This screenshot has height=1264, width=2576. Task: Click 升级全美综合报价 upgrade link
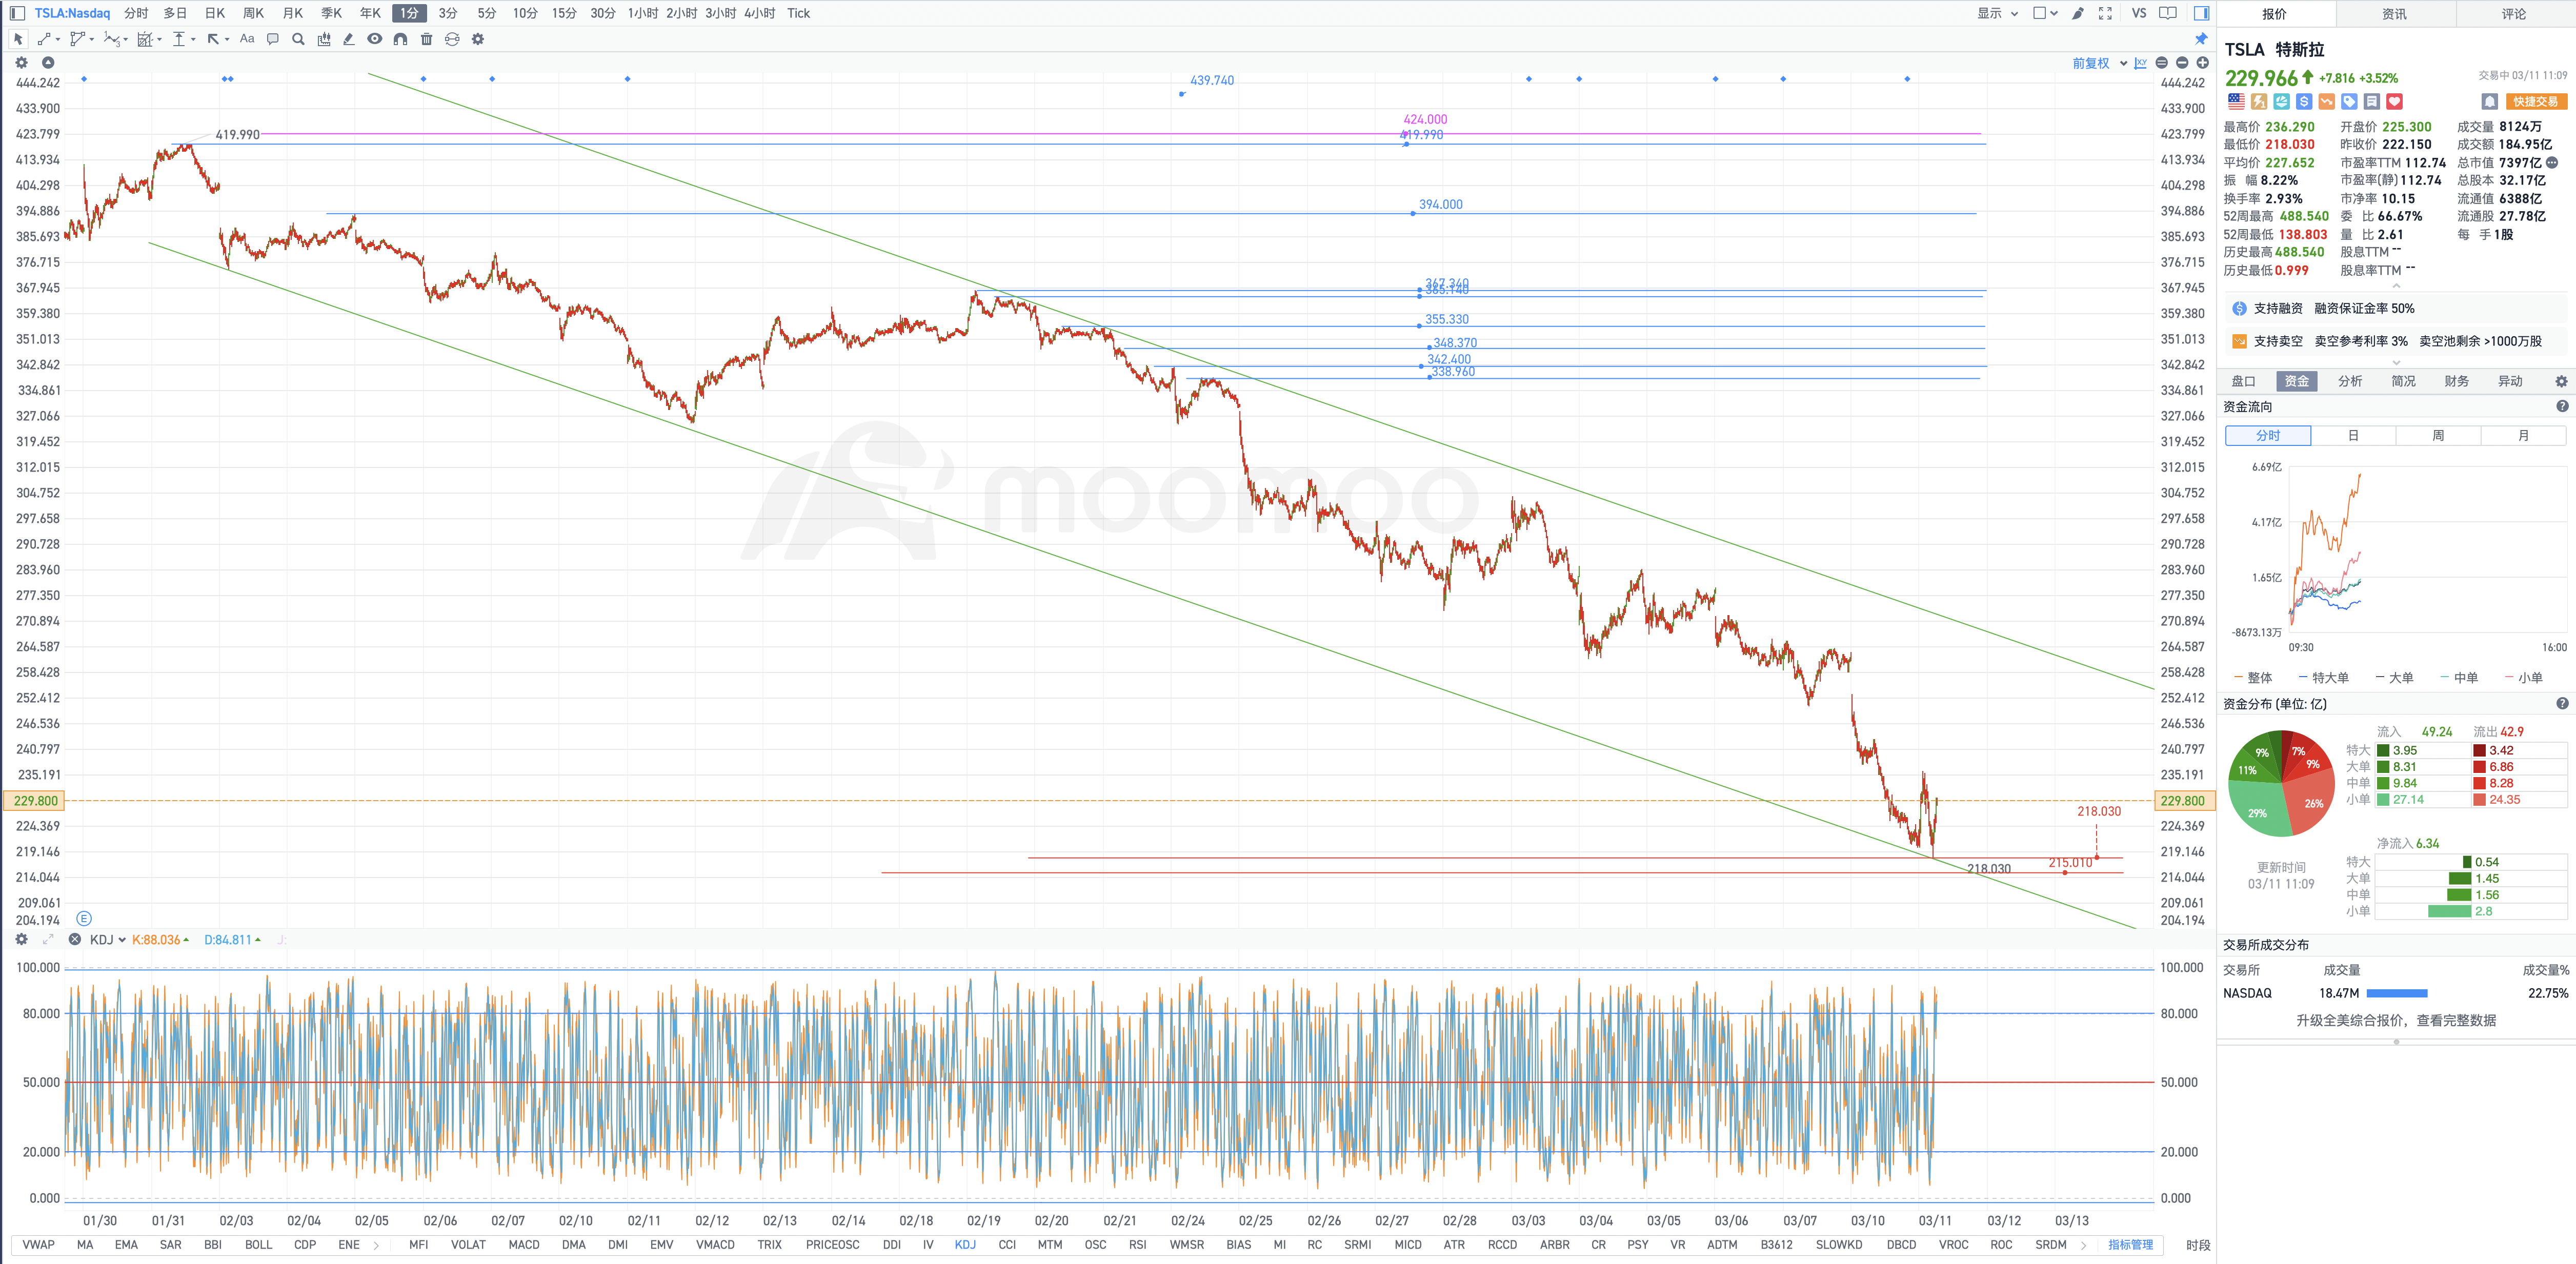click(x=2396, y=1020)
